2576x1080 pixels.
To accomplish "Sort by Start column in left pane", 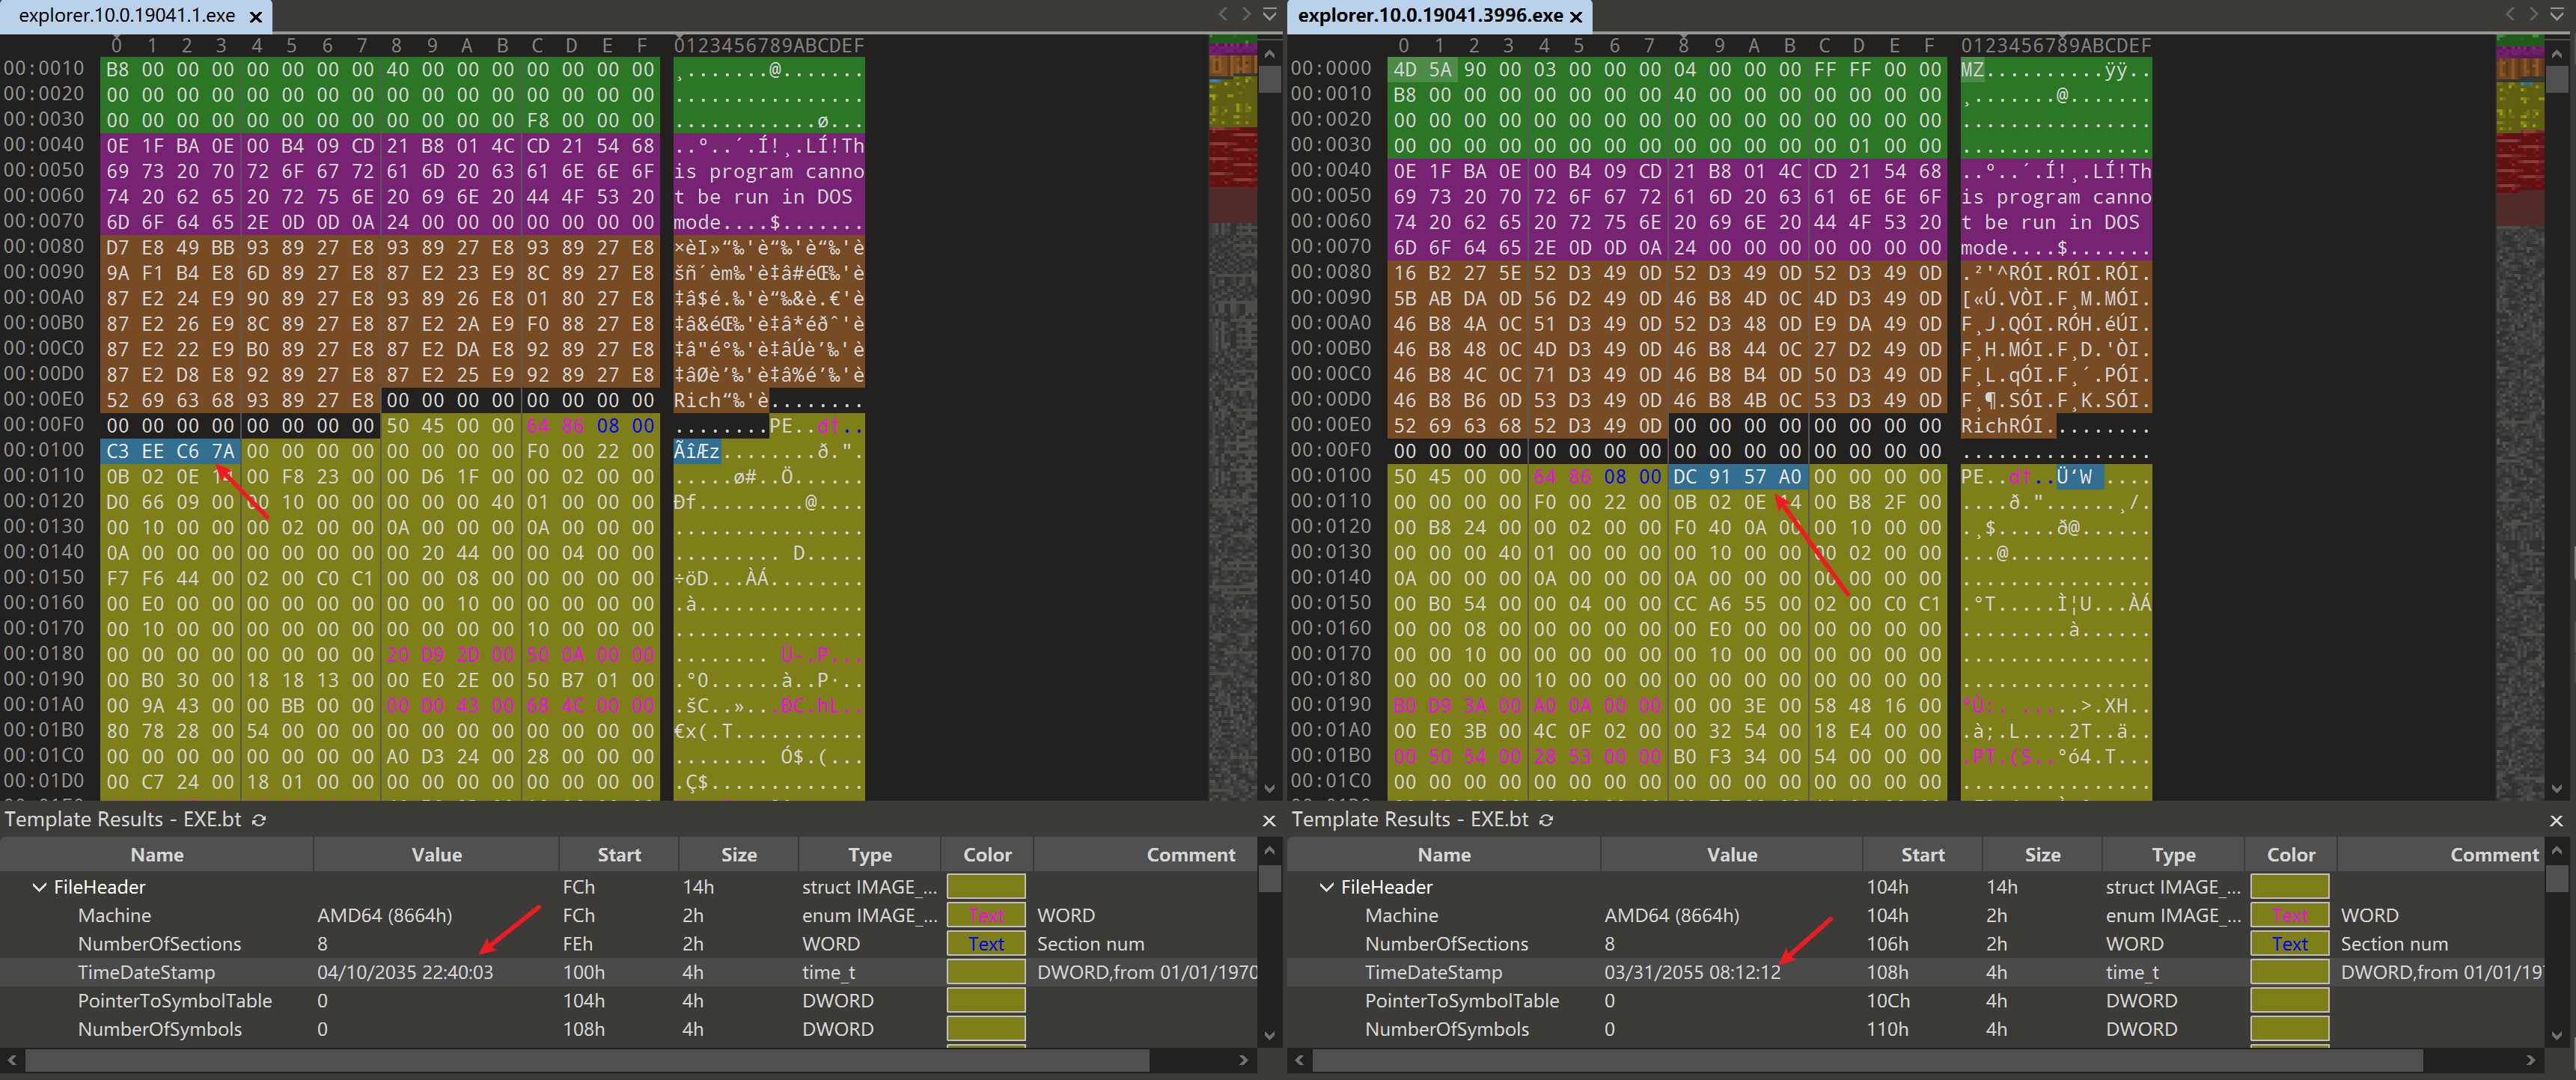I will tap(619, 855).
